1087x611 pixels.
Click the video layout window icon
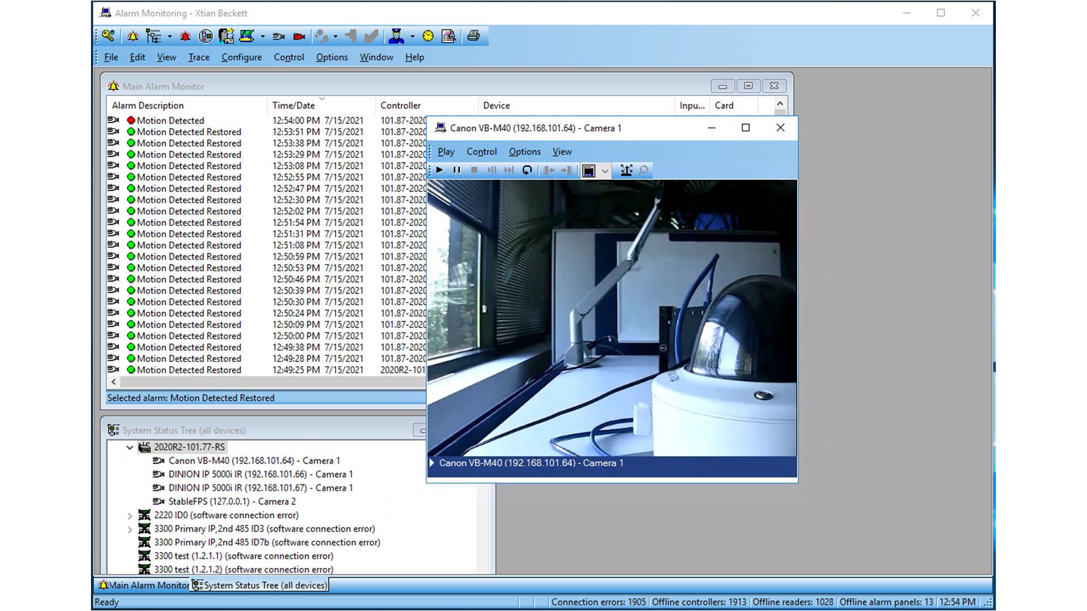click(589, 170)
